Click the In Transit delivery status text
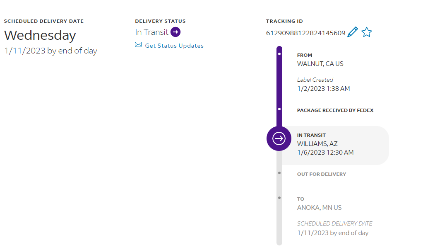Viewport: 435px width, 250px height. [151, 32]
